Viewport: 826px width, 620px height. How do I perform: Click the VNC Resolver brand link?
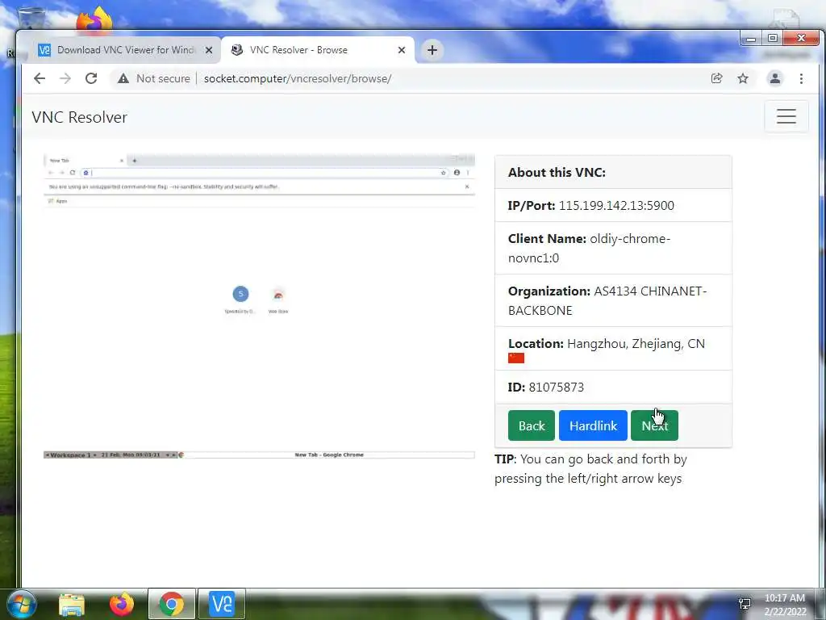[x=80, y=117]
